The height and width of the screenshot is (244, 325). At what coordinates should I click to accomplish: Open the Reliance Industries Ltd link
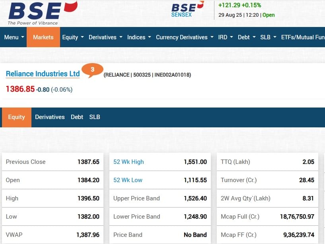tap(43, 74)
